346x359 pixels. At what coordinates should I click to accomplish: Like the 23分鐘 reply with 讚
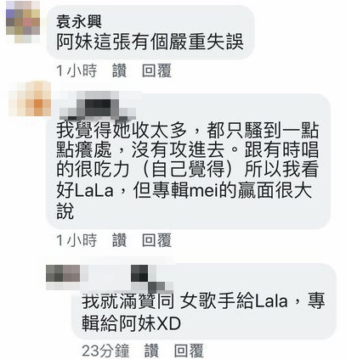click(x=151, y=351)
